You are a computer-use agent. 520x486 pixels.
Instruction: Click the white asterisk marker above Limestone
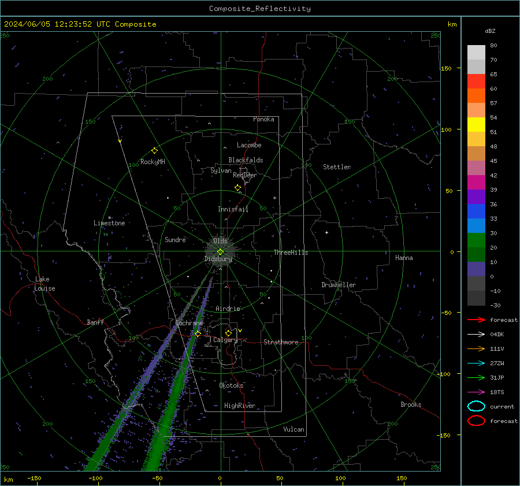coord(109,218)
